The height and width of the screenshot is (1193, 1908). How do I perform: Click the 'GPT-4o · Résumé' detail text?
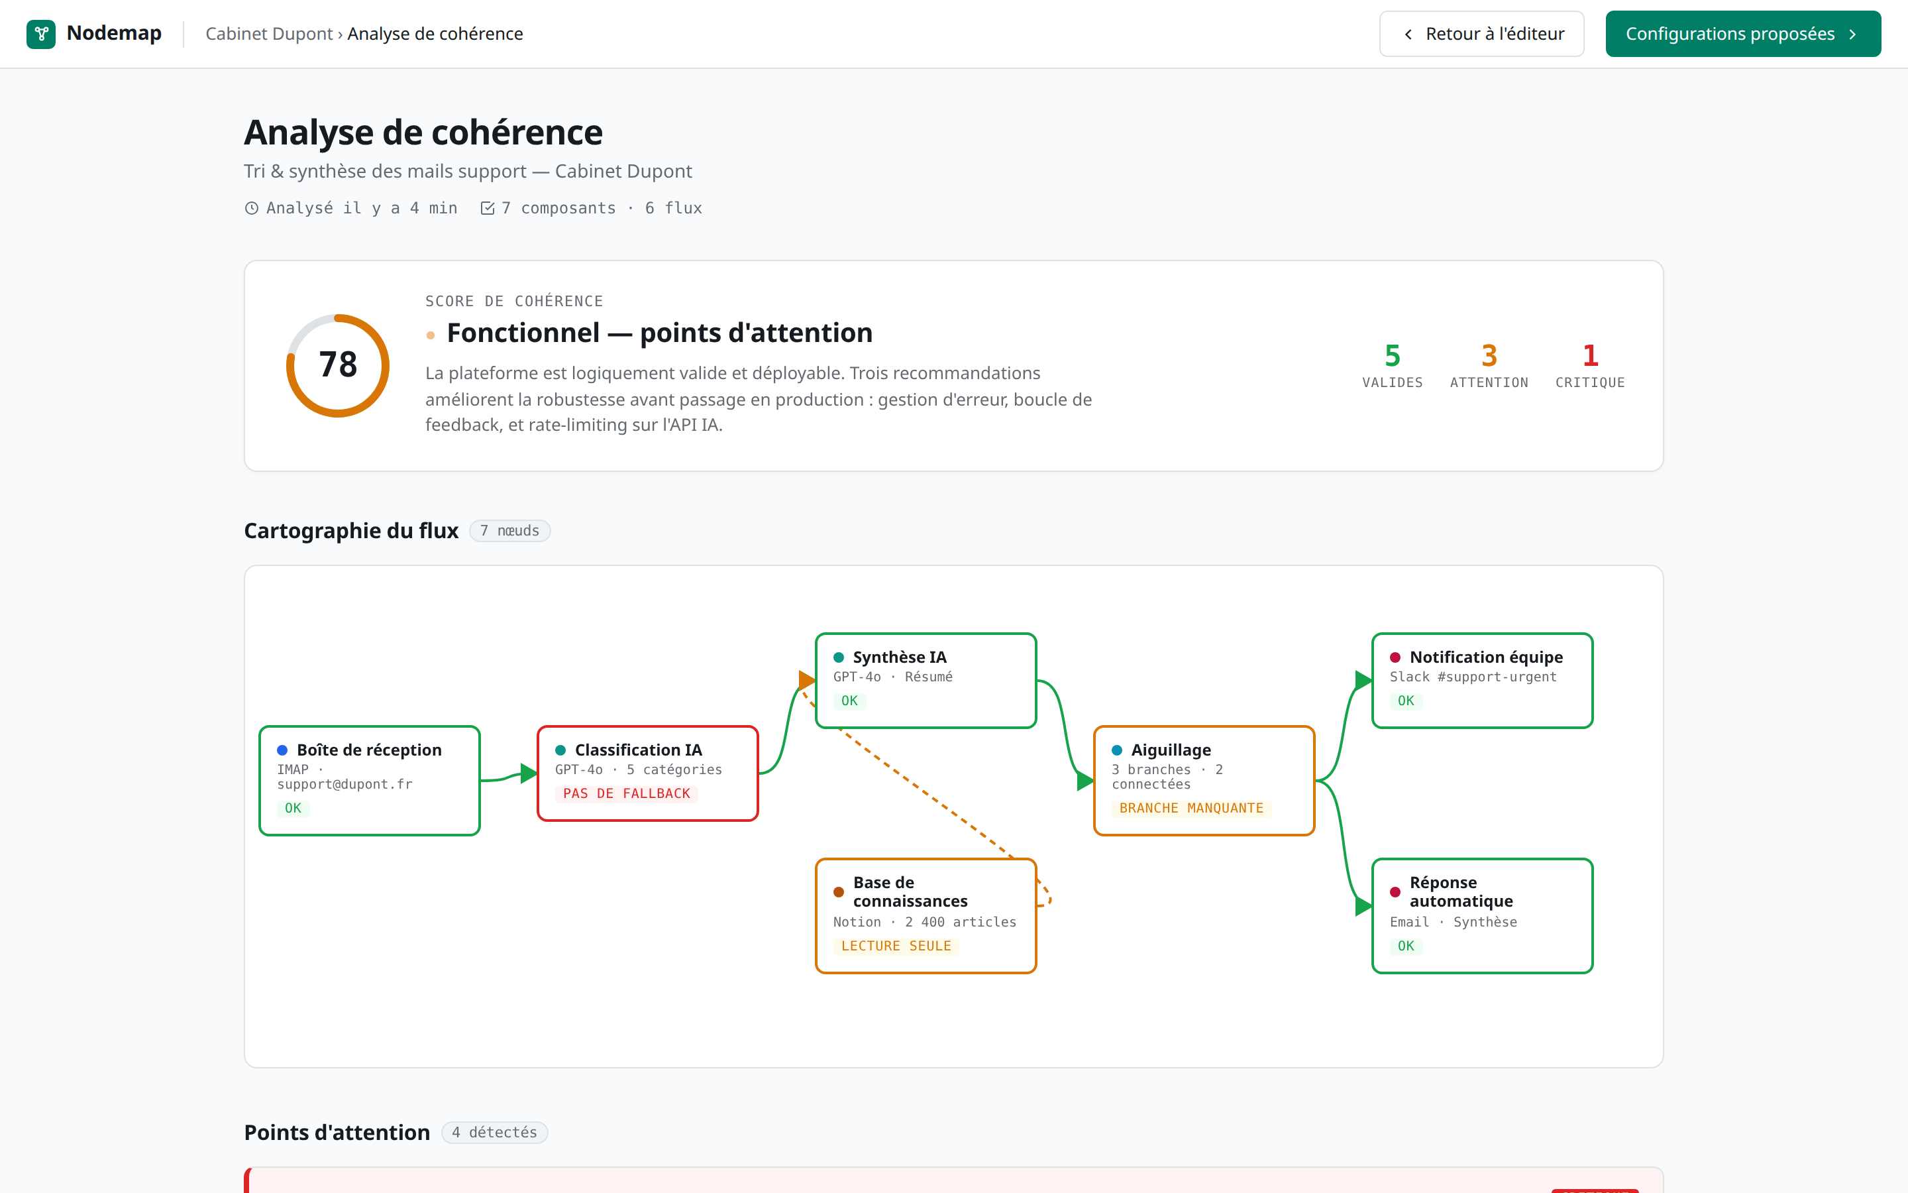coord(892,677)
